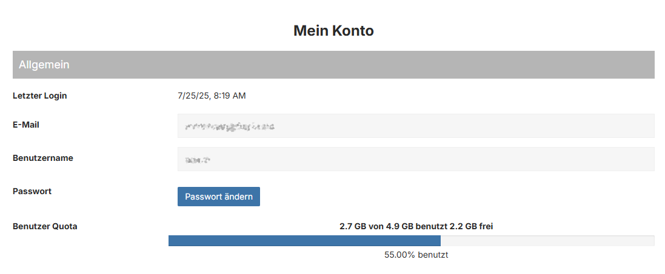The width and height of the screenshot is (665, 274).
Task: Click the blurred email address text
Action: [230, 126]
